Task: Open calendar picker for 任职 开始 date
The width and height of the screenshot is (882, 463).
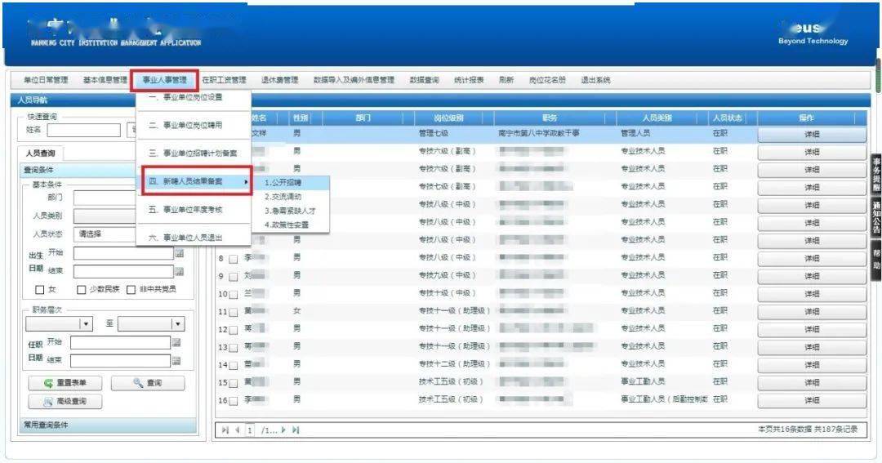Action: point(176,342)
